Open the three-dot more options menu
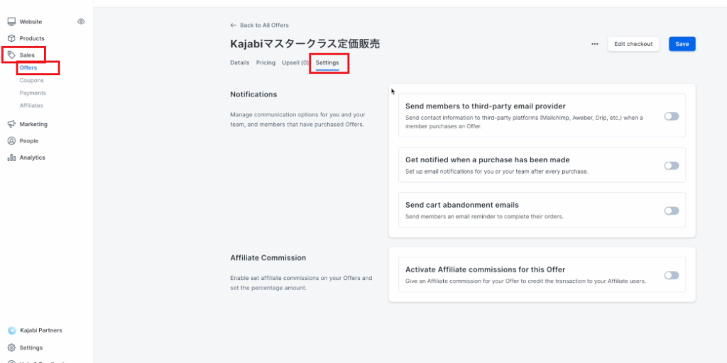Screen dimensions: 727x363 [595, 44]
